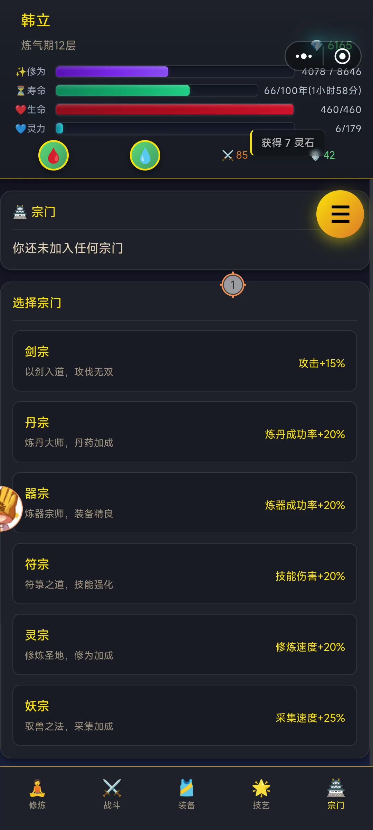373x830 pixels.
Task: Select the 妖宗 sect card
Action: point(185,716)
